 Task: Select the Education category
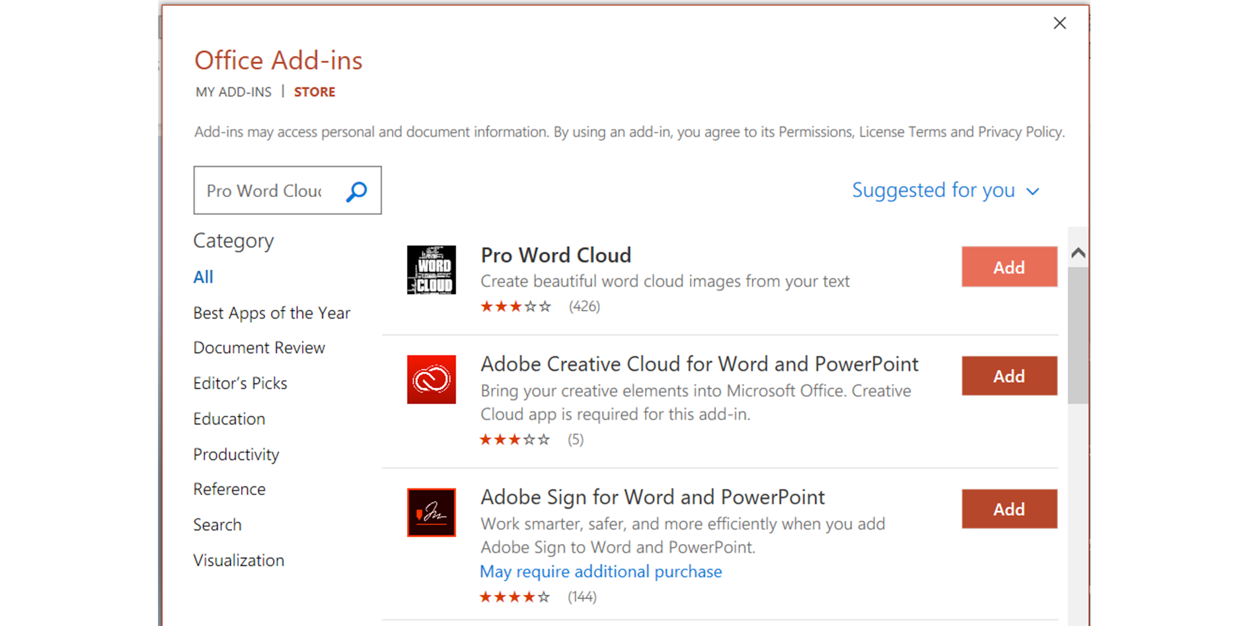click(229, 419)
